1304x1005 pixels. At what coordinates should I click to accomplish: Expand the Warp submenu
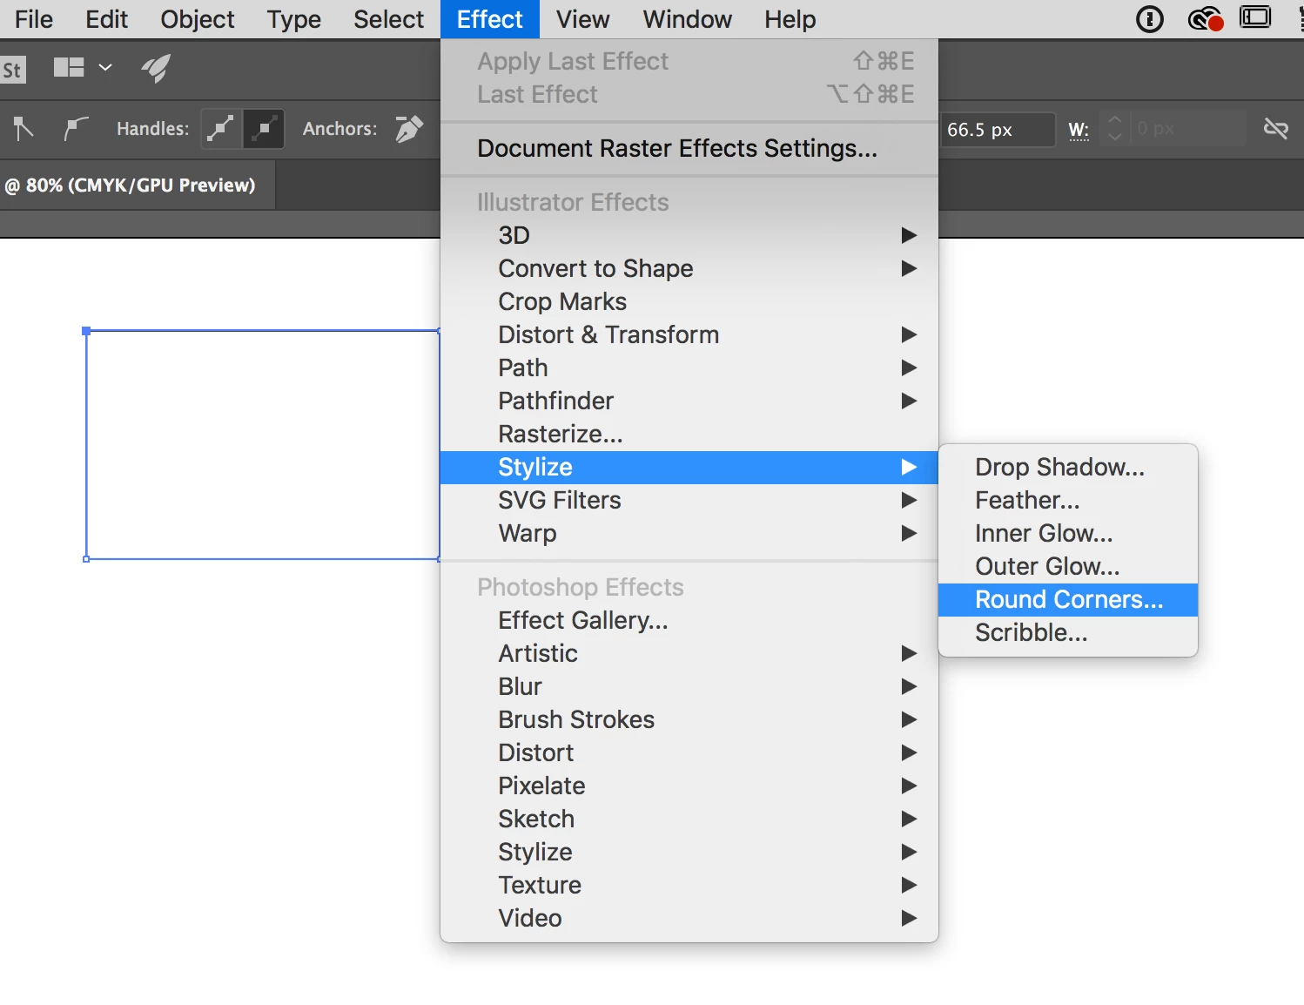click(x=689, y=533)
